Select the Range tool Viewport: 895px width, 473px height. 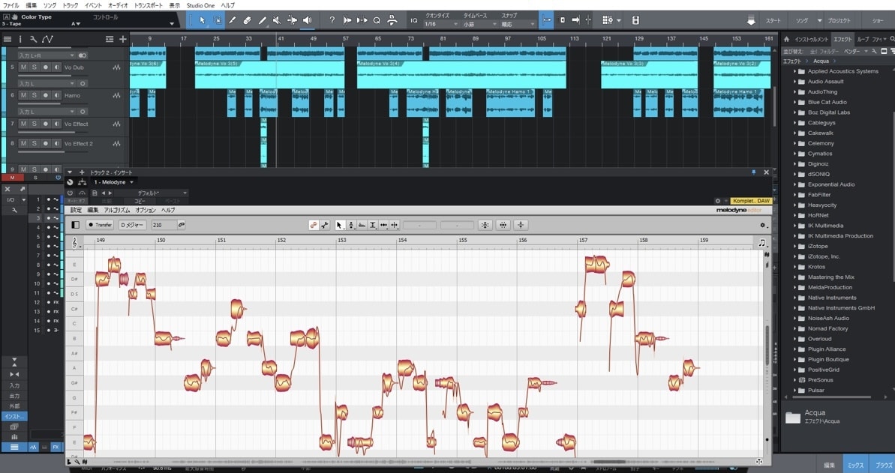(218, 20)
